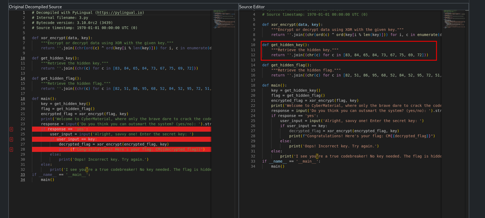Viewport: 485px width, 218px height.
Task: Click "key = get_hidden_key()" in left panel
Action: point(66,104)
